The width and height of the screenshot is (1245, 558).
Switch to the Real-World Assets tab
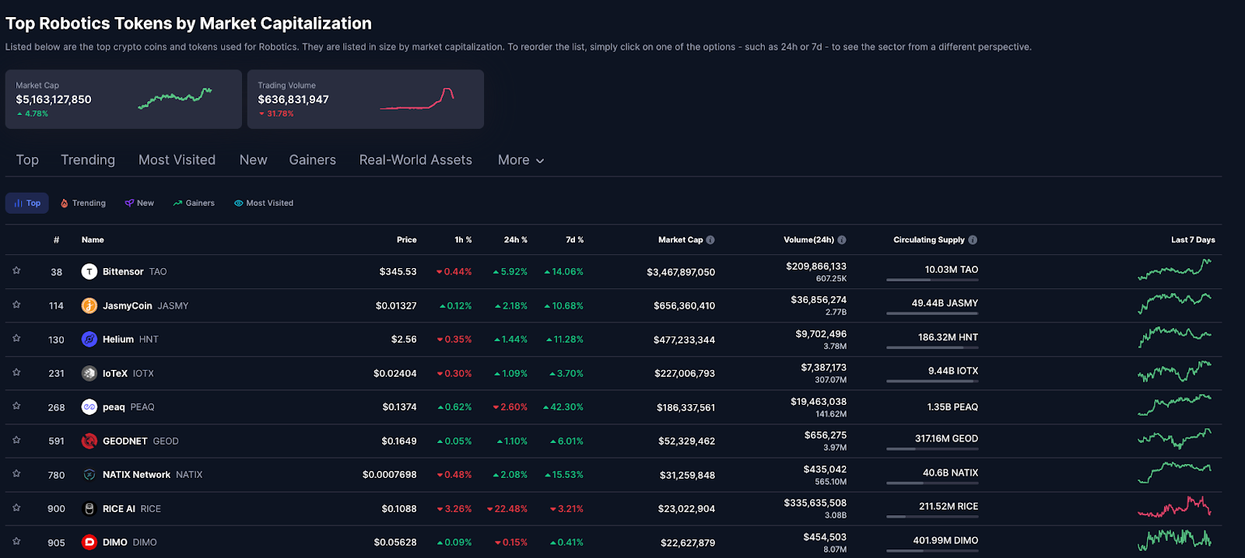pyautogui.click(x=416, y=160)
